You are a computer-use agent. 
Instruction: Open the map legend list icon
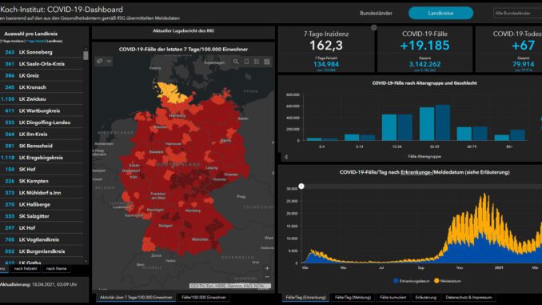(257, 62)
